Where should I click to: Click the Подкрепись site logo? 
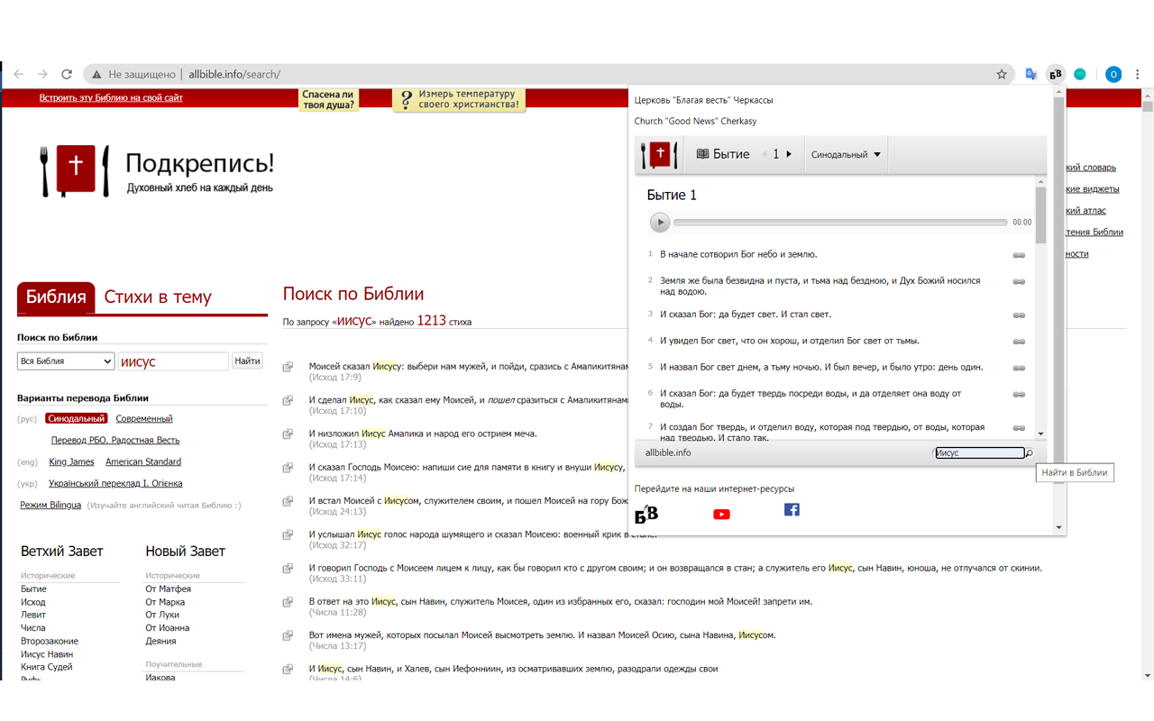point(157,171)
